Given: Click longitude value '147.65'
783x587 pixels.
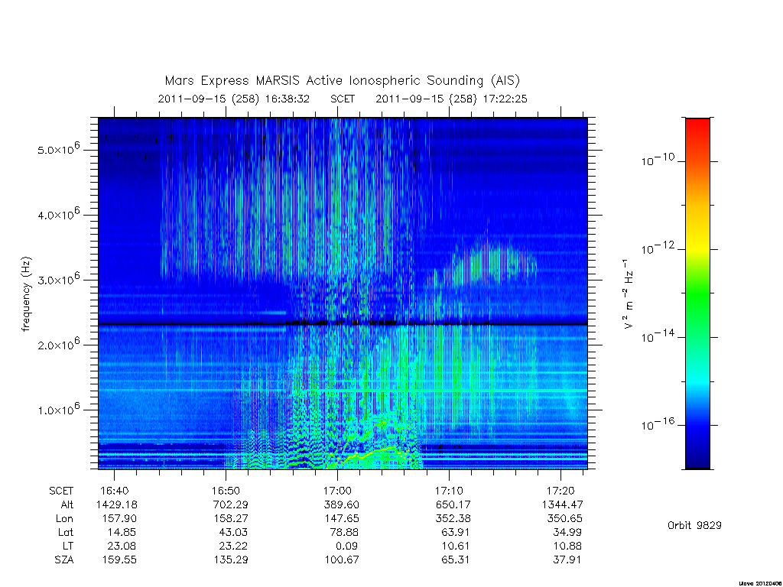Looking at the screenshot, I should click(x=342, y=519).
